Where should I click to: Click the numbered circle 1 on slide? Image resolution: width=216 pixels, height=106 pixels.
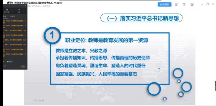(x=52, y=35)
